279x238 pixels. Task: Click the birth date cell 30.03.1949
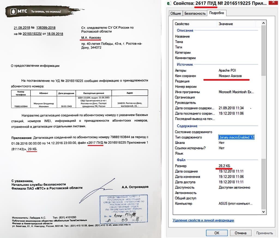click(66, 106)
